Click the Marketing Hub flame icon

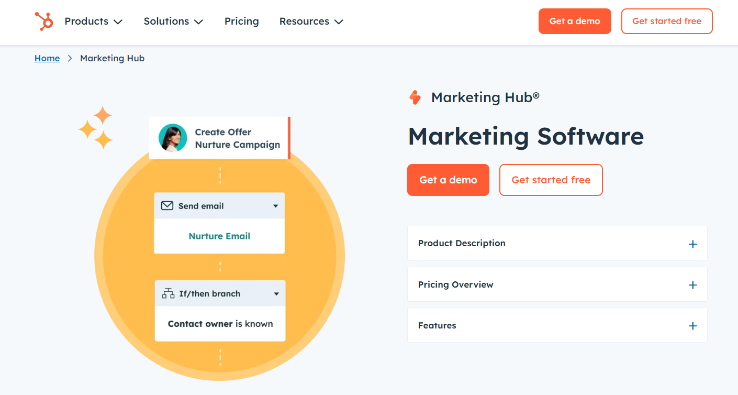tap(415, 97)
